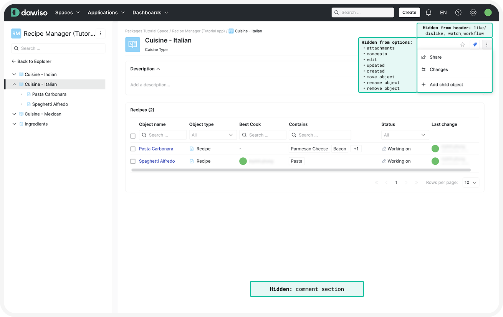Screen dimensions: 503x317
Task: Check the Spaghetti Alfredo row checkbox
Action: (133, 162)
